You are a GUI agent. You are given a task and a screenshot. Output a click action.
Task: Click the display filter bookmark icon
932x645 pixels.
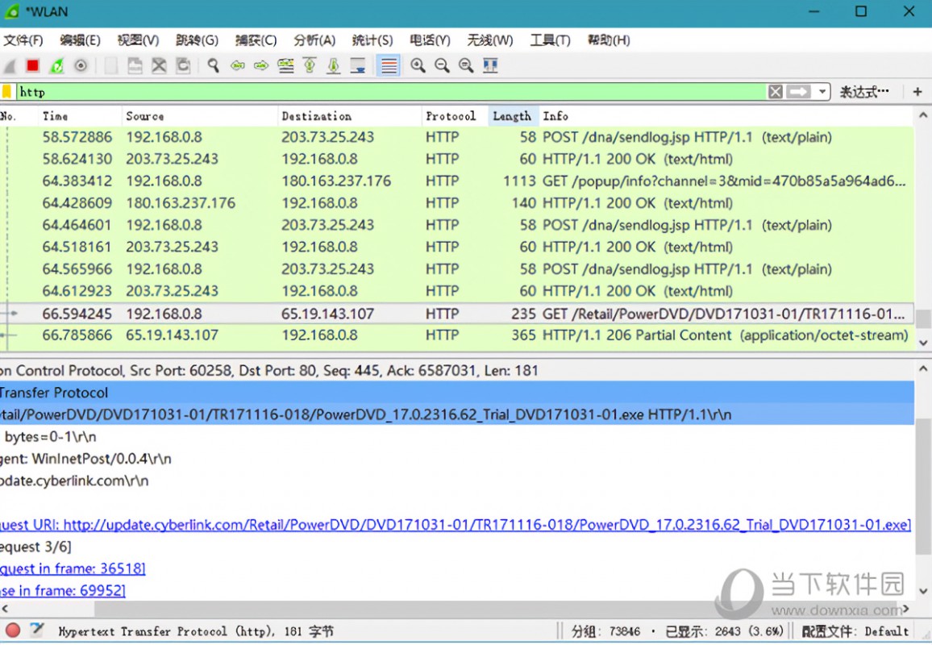(6, 92)
